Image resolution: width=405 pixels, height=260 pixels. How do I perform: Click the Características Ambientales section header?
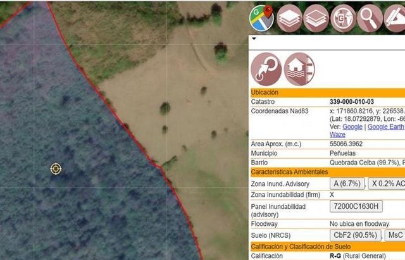coord(328,172)
